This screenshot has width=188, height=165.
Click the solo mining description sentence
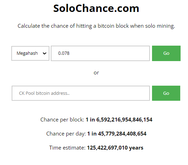click(x=96, y=26)
